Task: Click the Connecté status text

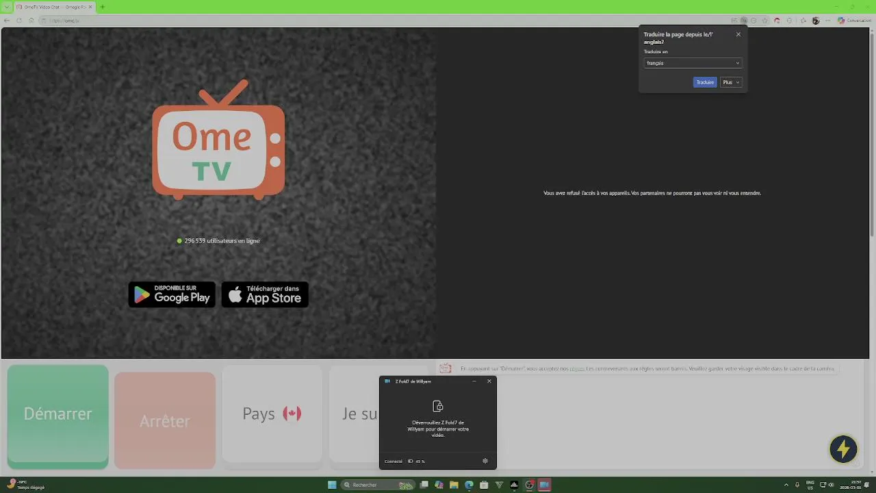Action: [x=394, y=461]
